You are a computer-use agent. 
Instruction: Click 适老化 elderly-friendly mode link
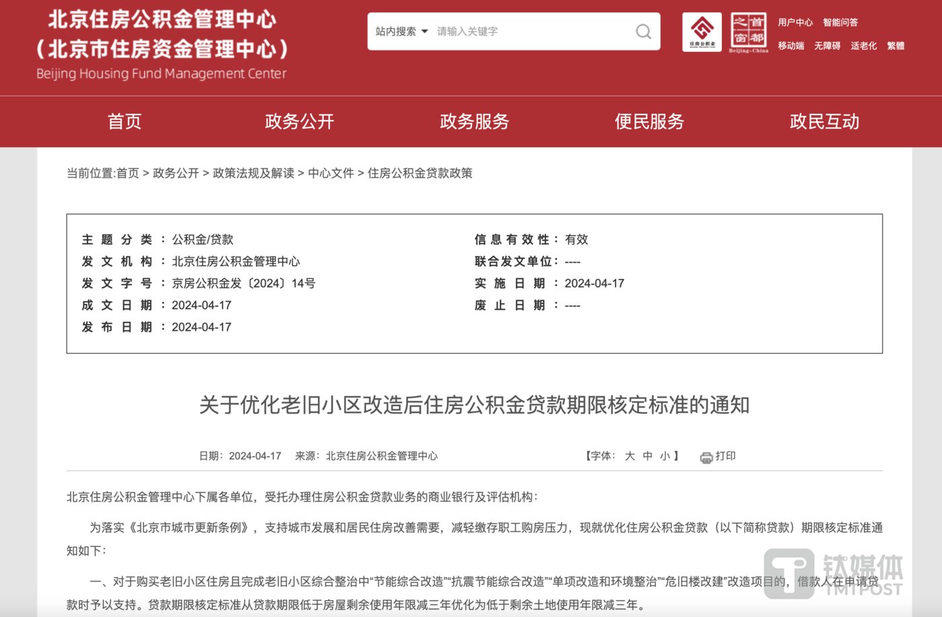(x=863, y=45)
